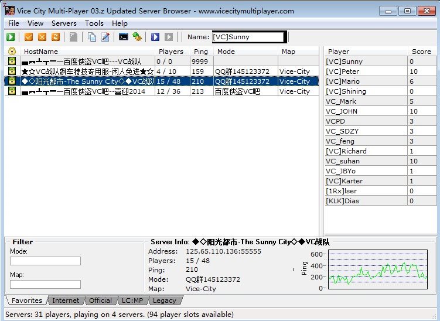This screenshot has height=321, width=440.
Task: Select the server row with 4 / 10 players
Action: (x=162, y=71)
